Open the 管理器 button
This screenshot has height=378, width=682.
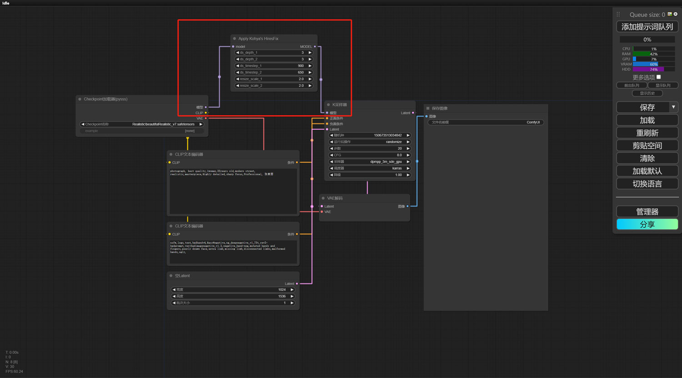coord(647,211)
